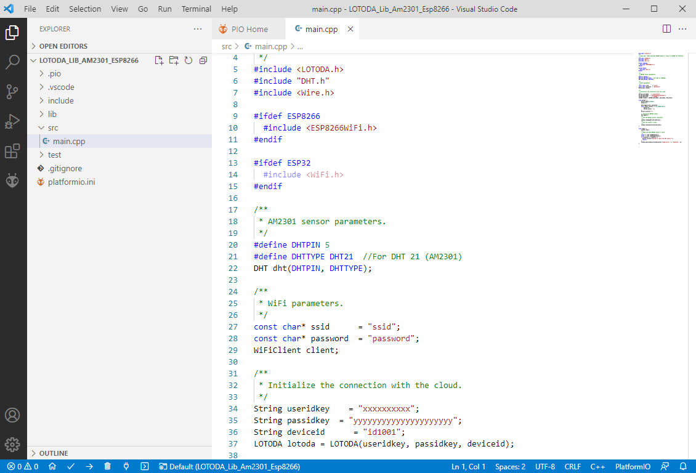The width and height of the screenshot is (696, 473).
Task: Click PlatformIO configuration in status bar
Action: [x=633, y=466]
